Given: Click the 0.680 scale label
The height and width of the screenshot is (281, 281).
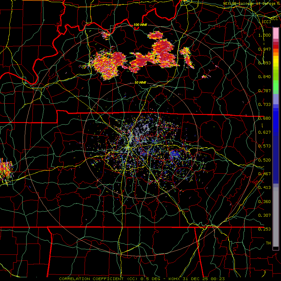Looking at the screenshot, I should [x=264, y=118].
